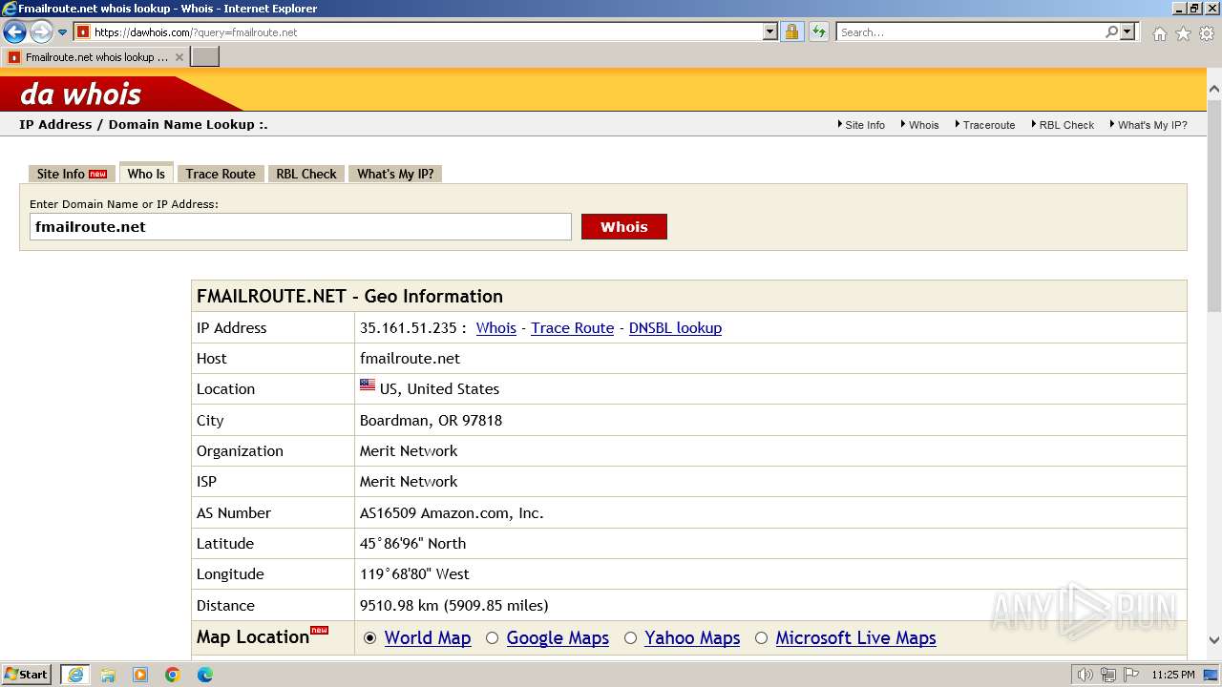Image resolution: width=1222 pixels, height=687 pixels.
Task: Select the Microsoft Live Maps radio button
Action: pos(761,638)
